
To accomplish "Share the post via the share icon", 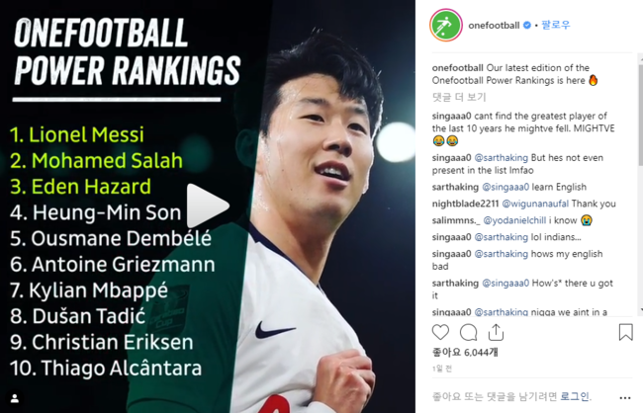I will coord(496,332).
